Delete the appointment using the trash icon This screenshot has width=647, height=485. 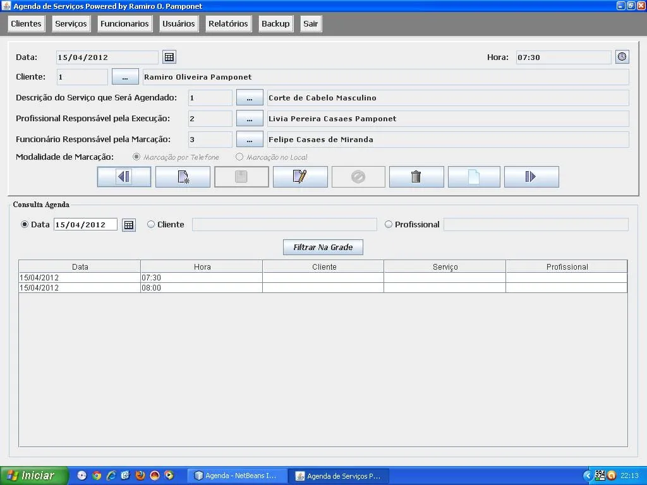pyautogui.click(x=416, y=177)
